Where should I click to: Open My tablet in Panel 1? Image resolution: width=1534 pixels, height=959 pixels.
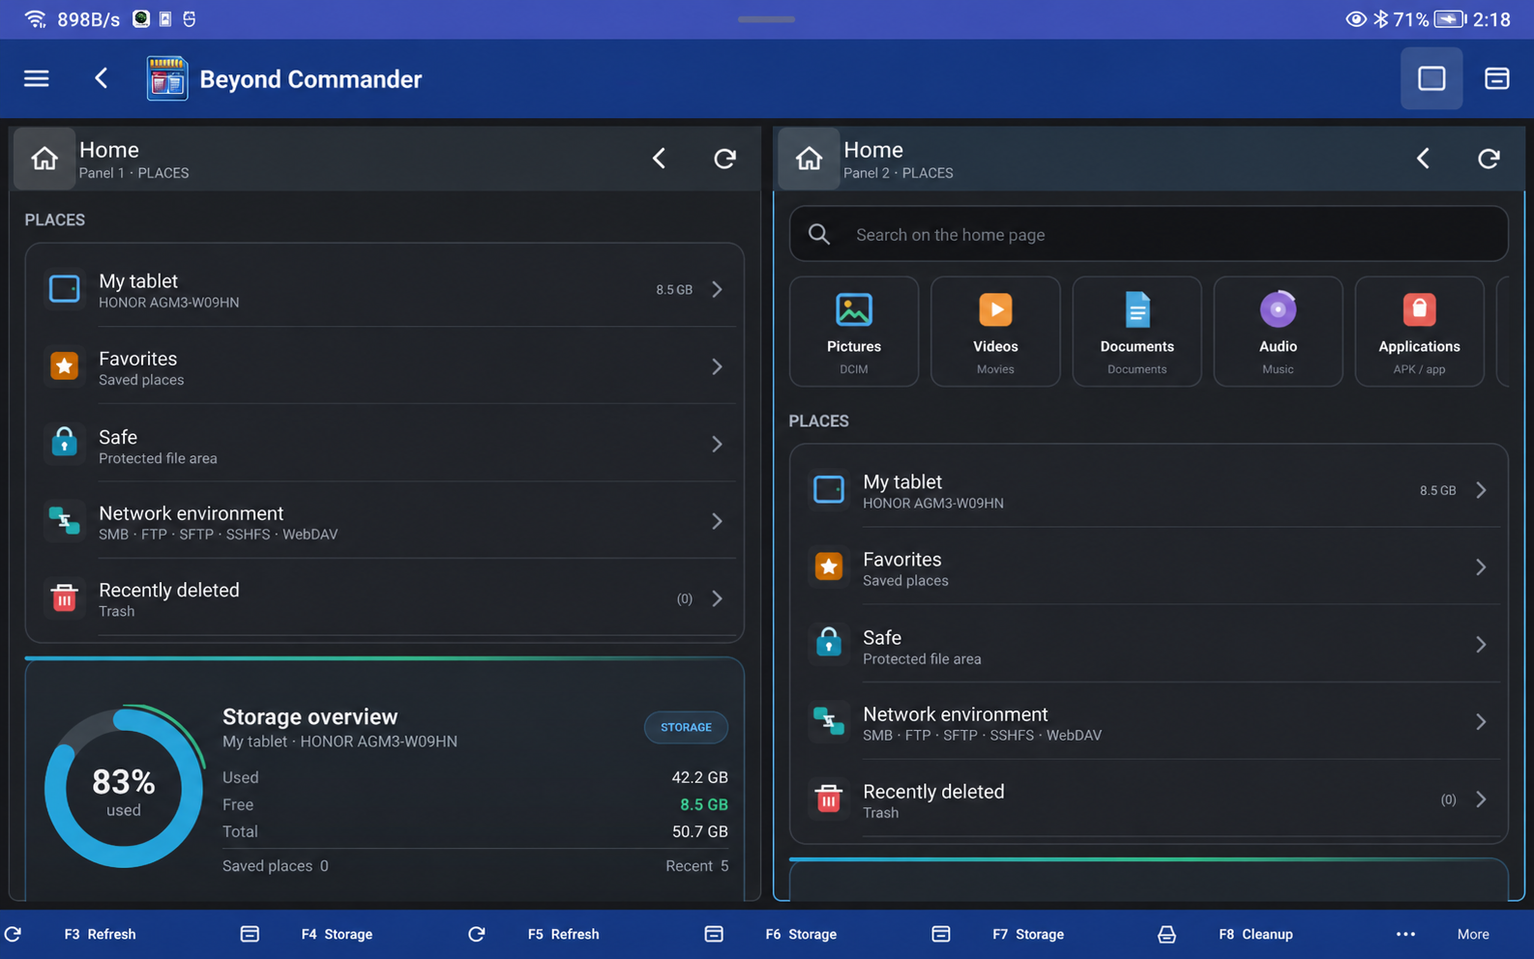384,289
